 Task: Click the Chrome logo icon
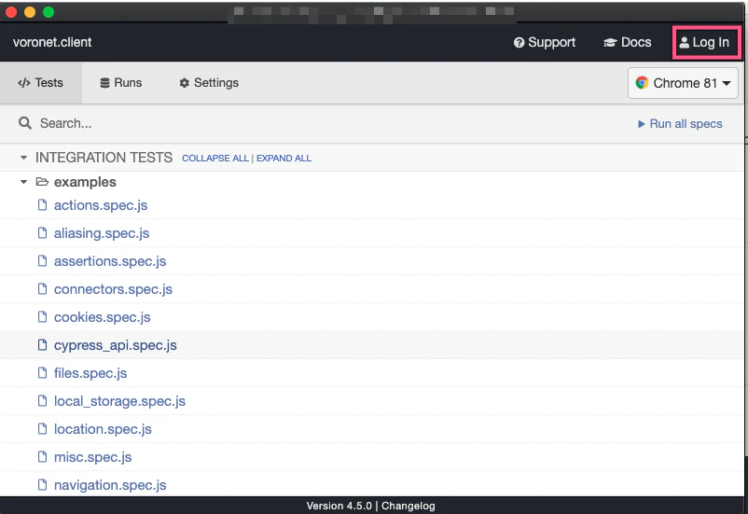[642, 83]
